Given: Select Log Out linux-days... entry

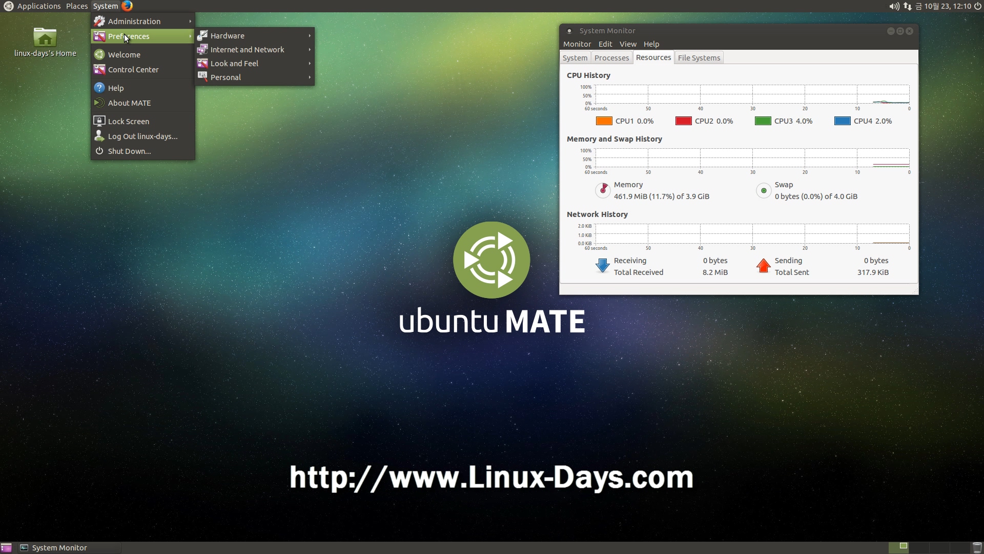Looking at the screenshot, I should pyautogui.click(x=143, y=136).
